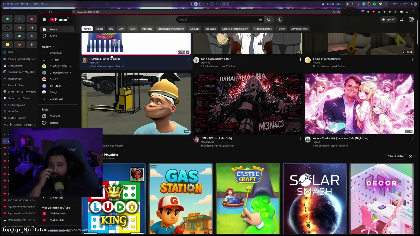Viewport: 420px width, 236px height.
Task: Go back using browser back arrow
Action: pyautogui.click(x=41, y=12)
